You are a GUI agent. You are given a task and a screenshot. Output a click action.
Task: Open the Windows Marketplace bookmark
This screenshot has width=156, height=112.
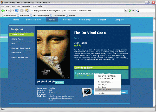[40, 16]
